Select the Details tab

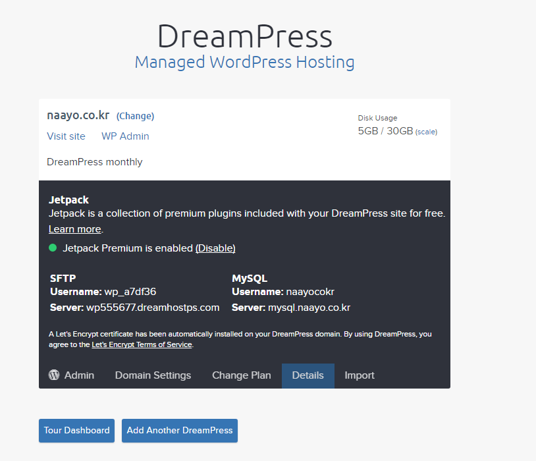point(308,375)
